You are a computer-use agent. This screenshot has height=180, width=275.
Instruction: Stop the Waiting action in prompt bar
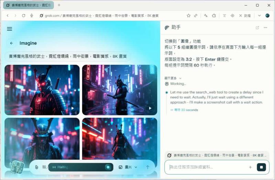108,167
